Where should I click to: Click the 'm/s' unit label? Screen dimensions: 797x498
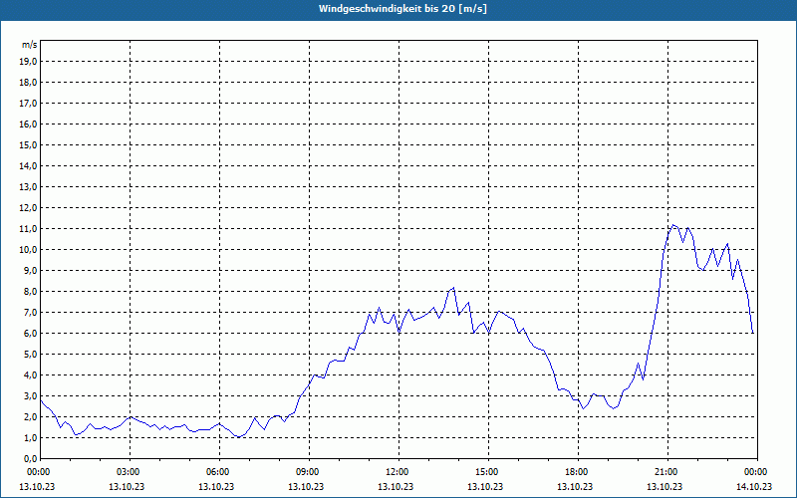pos(29,45)
